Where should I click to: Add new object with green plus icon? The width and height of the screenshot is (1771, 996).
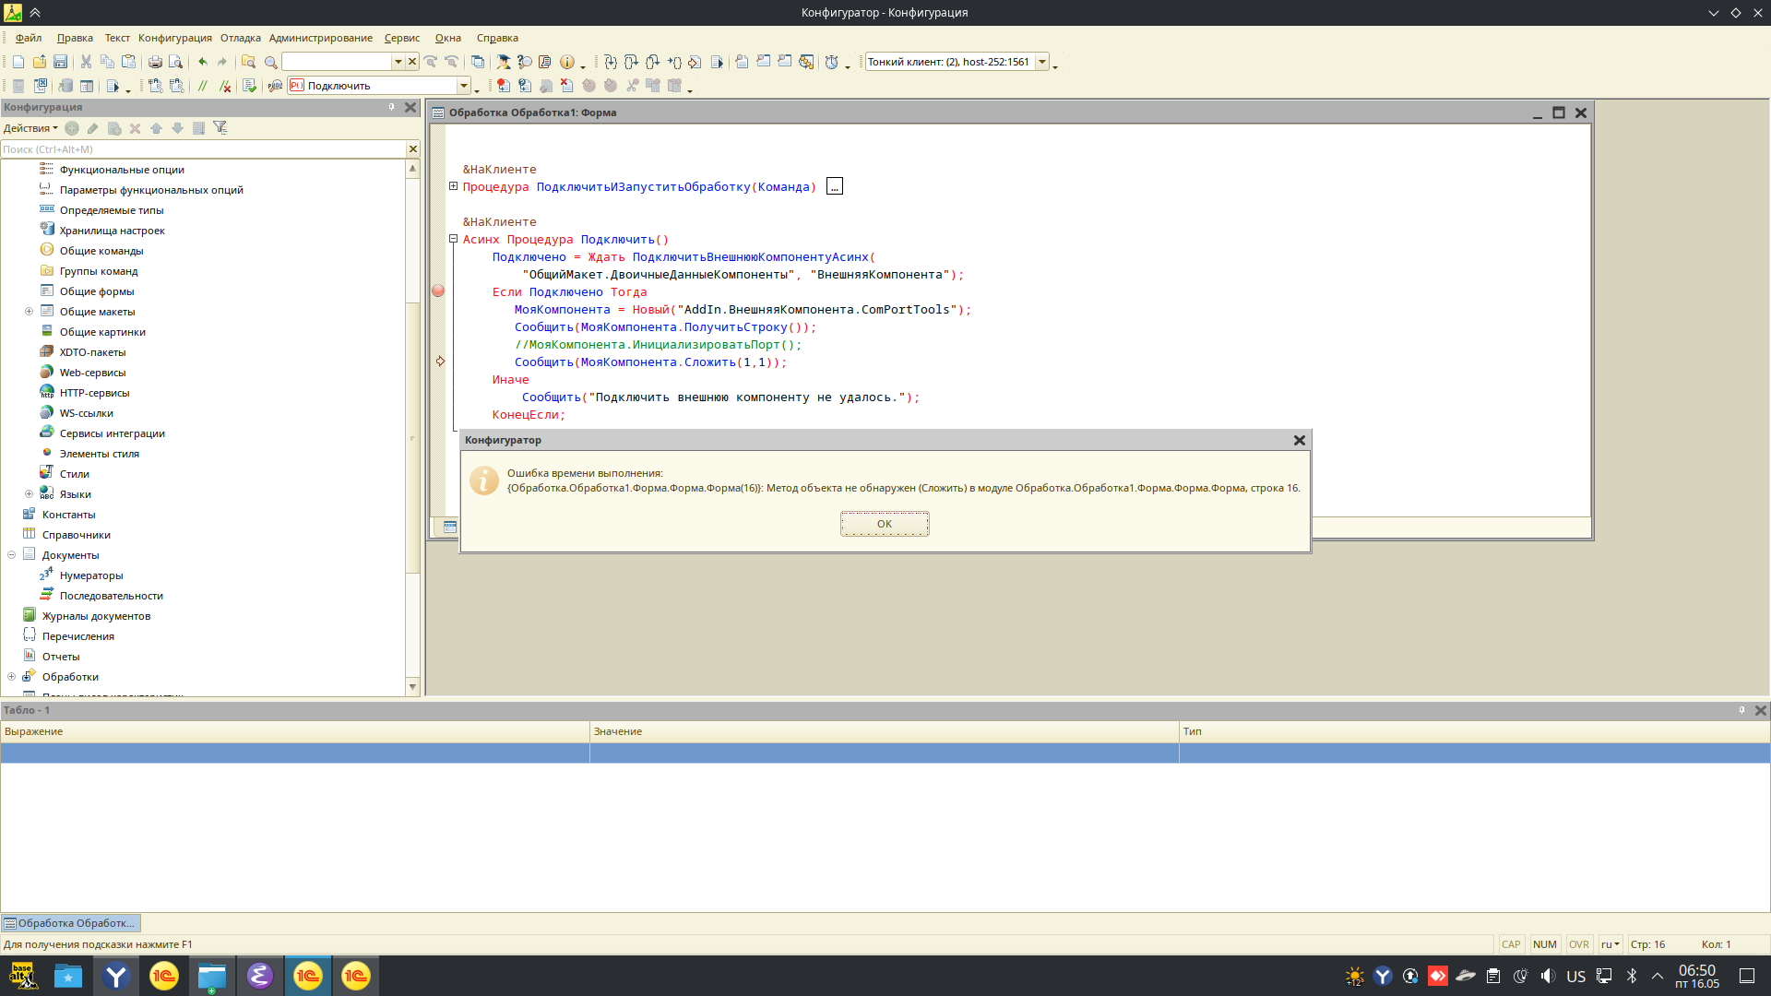coord(72,128)
